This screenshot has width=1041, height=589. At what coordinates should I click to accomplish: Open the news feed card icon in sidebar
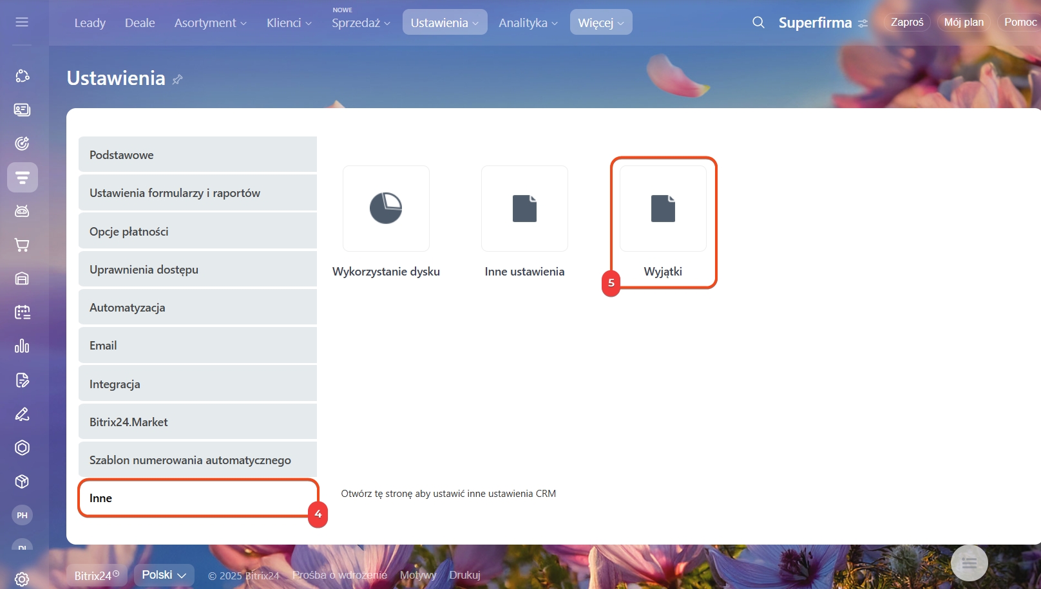coord(22,109)
